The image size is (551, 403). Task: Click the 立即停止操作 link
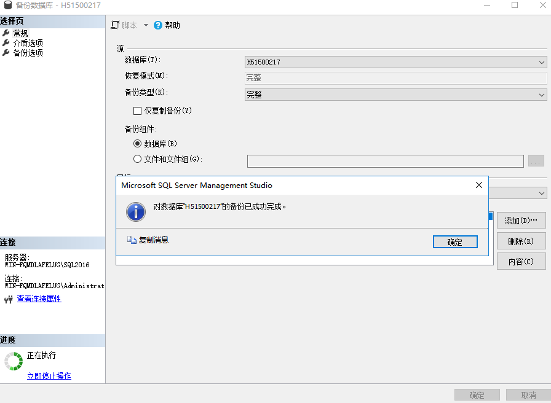49,376
